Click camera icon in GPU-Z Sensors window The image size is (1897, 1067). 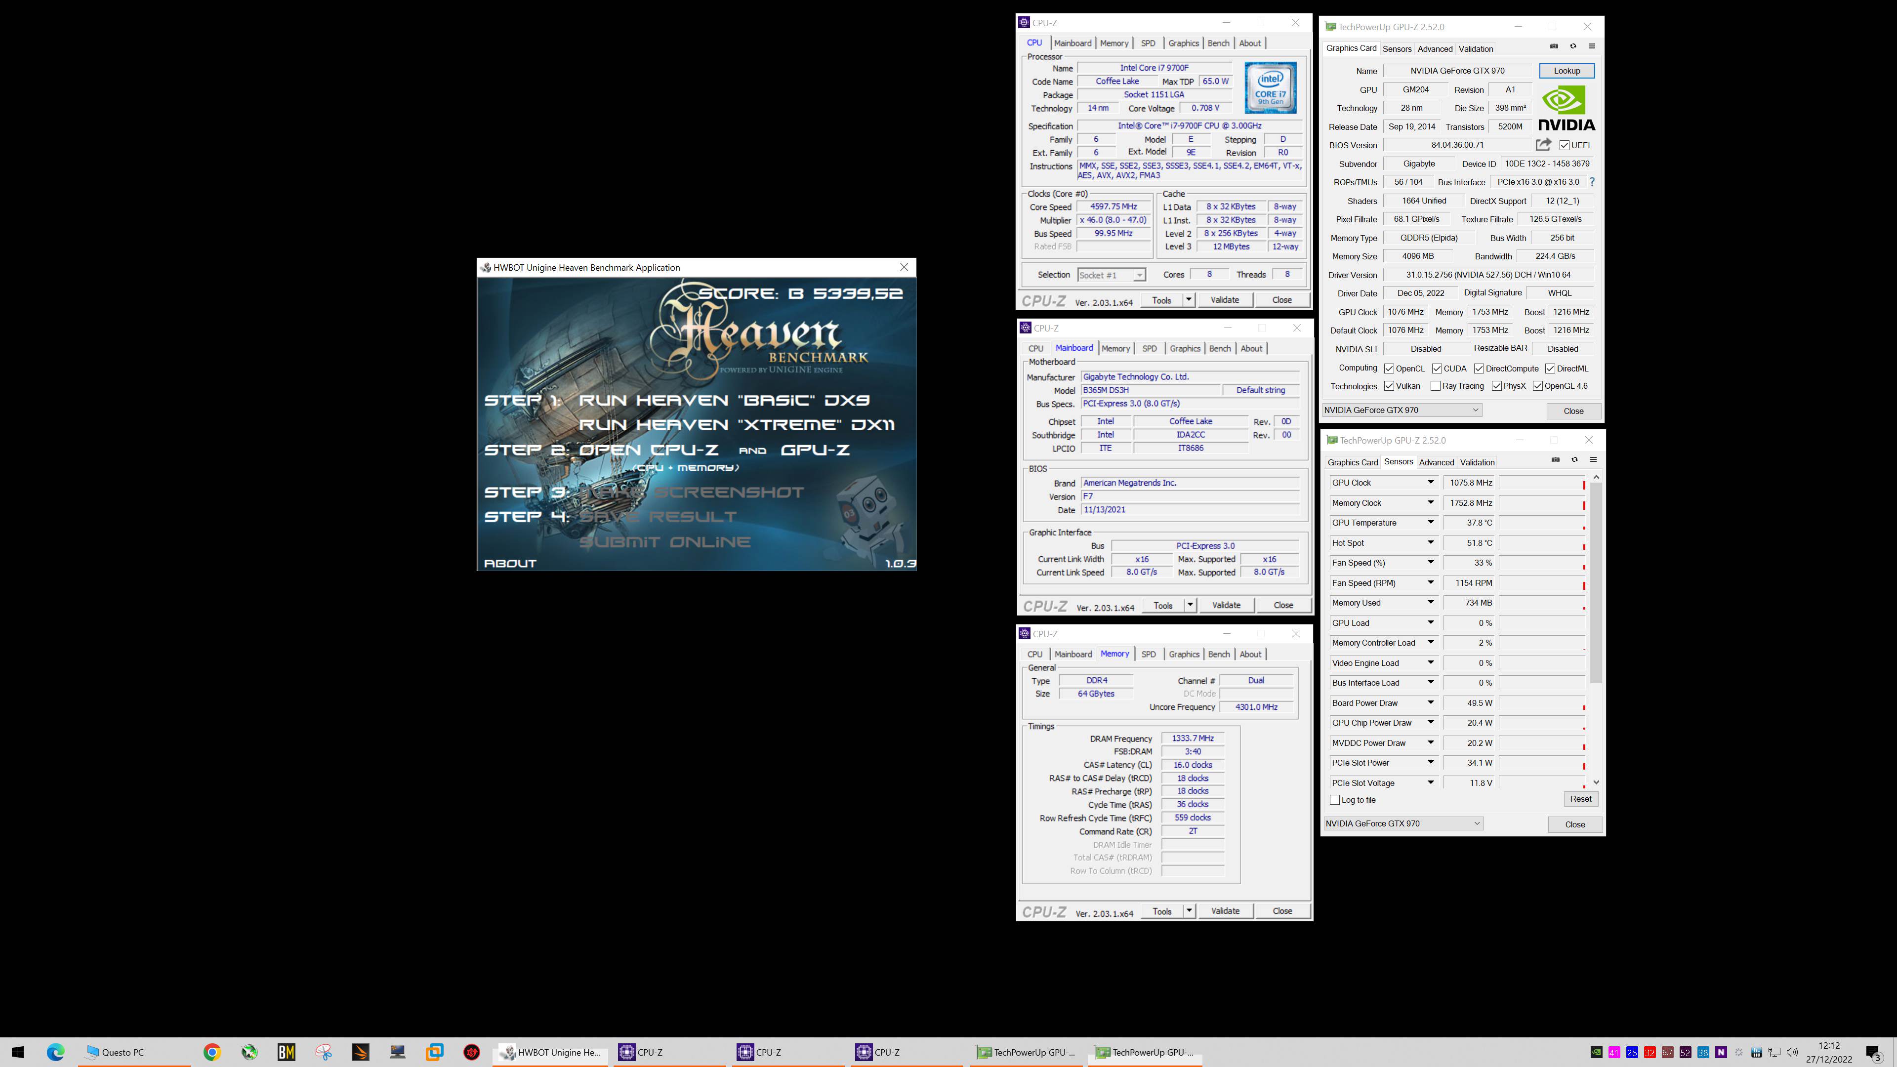click(1555, 459)
